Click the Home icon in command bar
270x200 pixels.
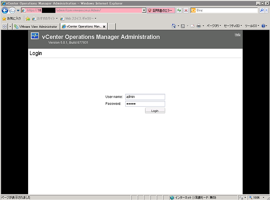point(174,26)
